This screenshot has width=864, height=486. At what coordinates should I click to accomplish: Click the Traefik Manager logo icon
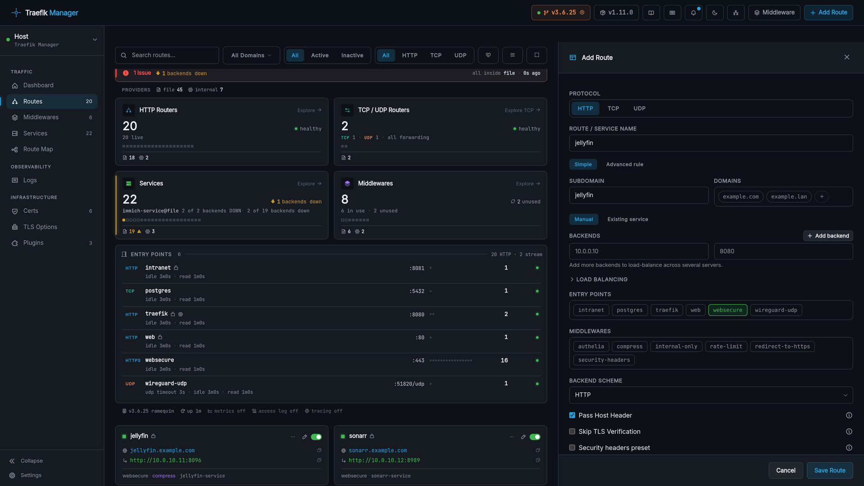pyautogui.click(x=16, y=13)
